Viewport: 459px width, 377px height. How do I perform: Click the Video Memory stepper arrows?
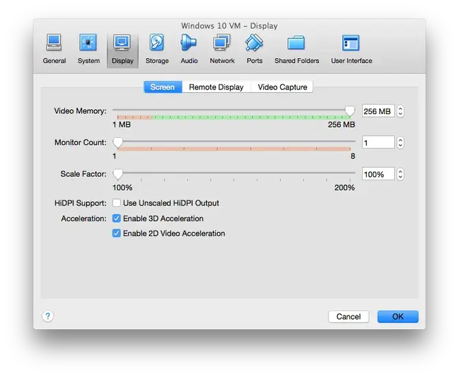tap(400, 111)
